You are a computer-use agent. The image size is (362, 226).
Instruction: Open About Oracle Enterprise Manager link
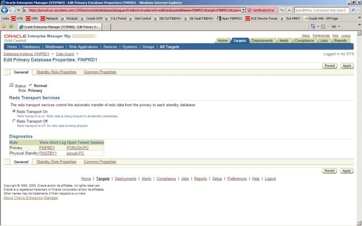tap(31, 198)
